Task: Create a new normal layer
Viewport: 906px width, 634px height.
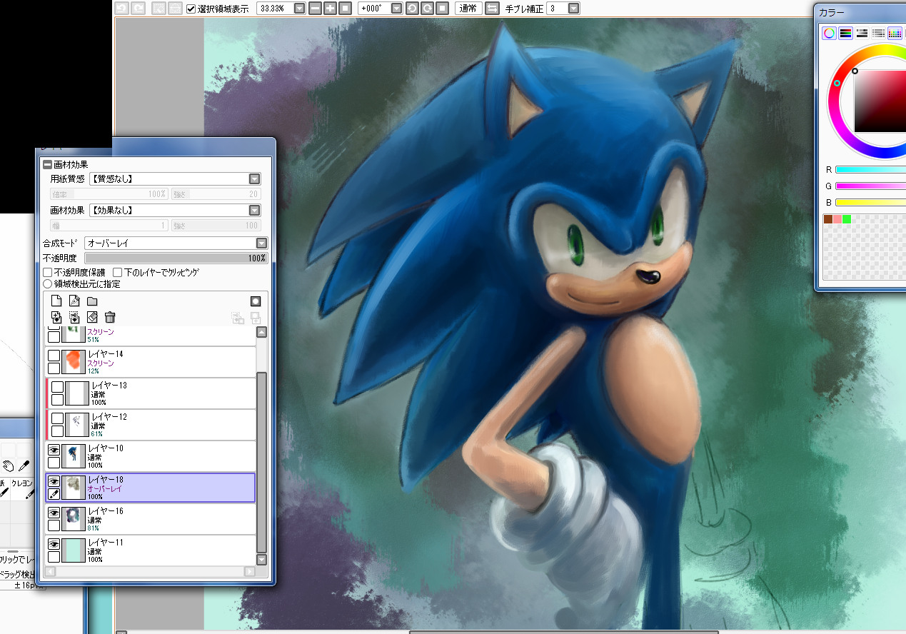Action: [x=56, y=301]
